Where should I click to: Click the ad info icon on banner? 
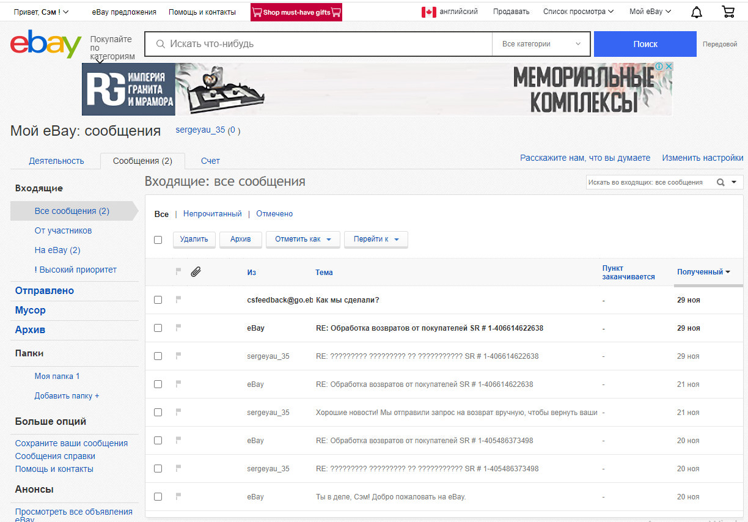tap(659, 67)
